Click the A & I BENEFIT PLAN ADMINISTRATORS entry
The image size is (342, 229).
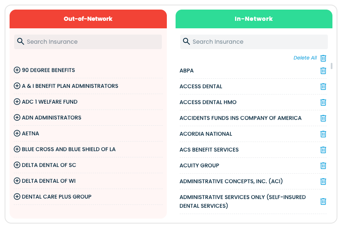70,86
